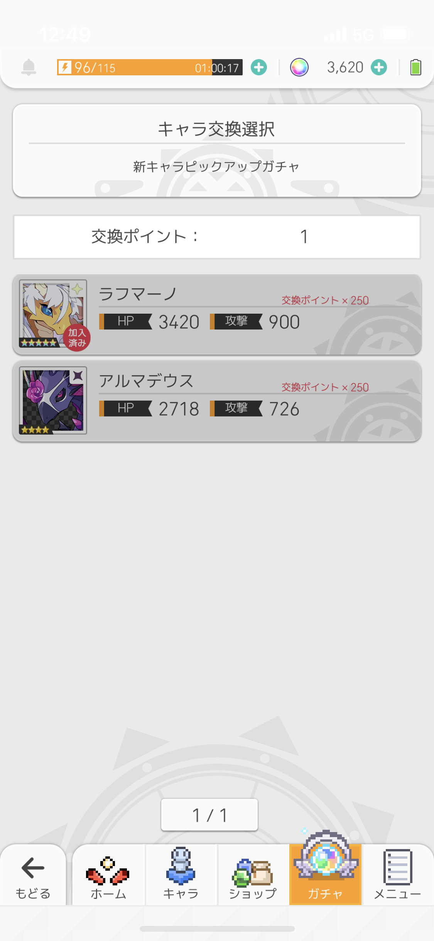Select the ラフマーノ exchange row
Screen dimensions: 434x941
pos(217,315)
